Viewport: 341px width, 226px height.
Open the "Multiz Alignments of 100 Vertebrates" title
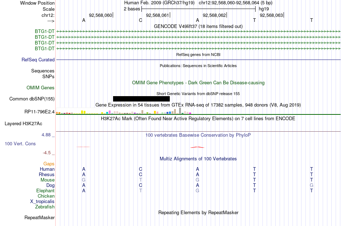click(198, 159)
